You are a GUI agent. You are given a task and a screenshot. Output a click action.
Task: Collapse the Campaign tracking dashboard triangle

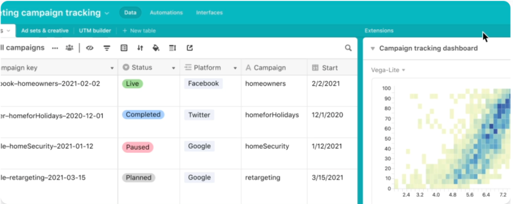(x=372, y=48)
